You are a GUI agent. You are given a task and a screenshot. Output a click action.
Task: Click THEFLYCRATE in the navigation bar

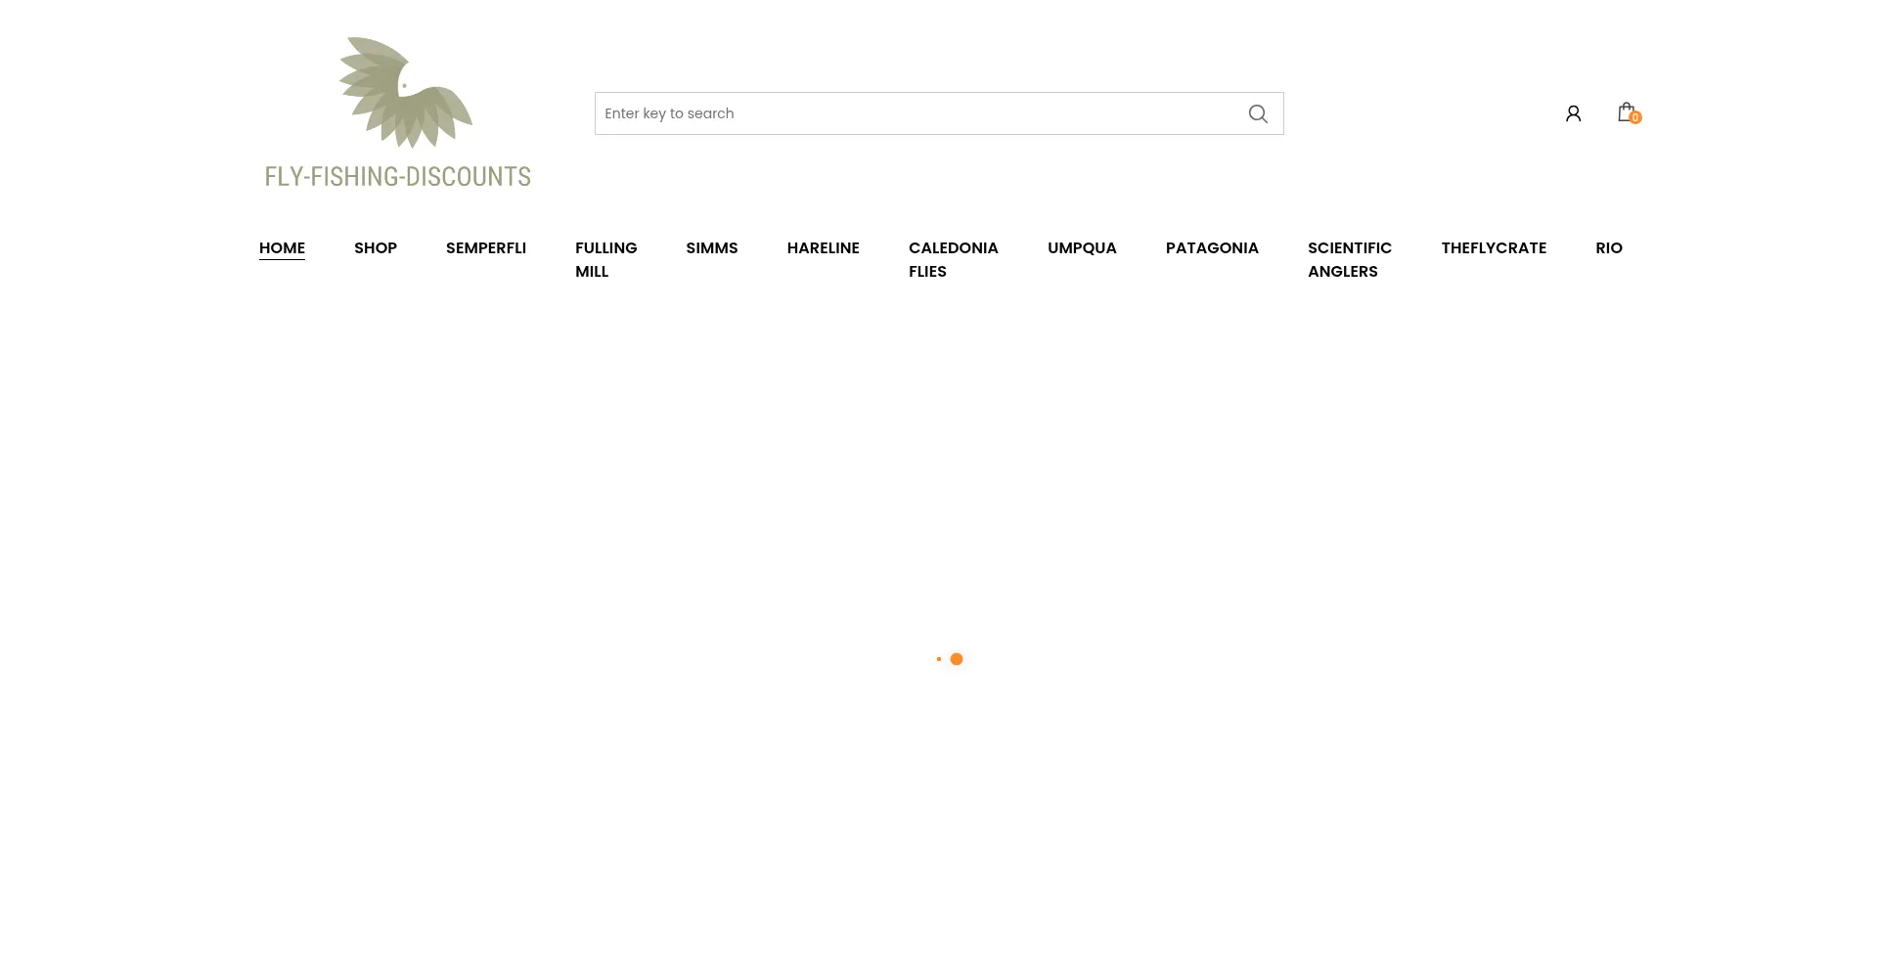pyautogui.click(x=1493, y=248)
